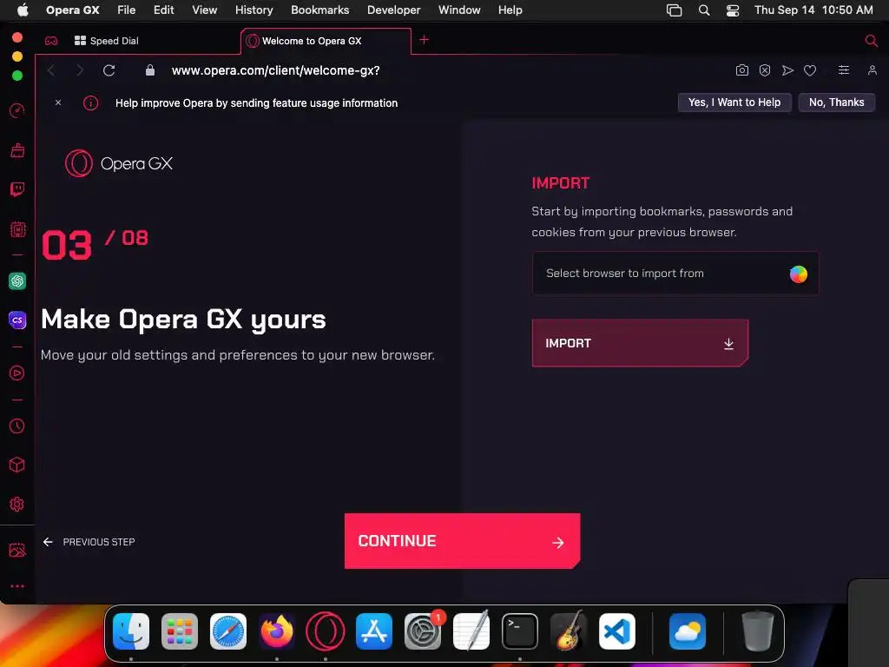Open the View menu
The height and width of the screenshot is (667, 889).
tap(205, 10)
